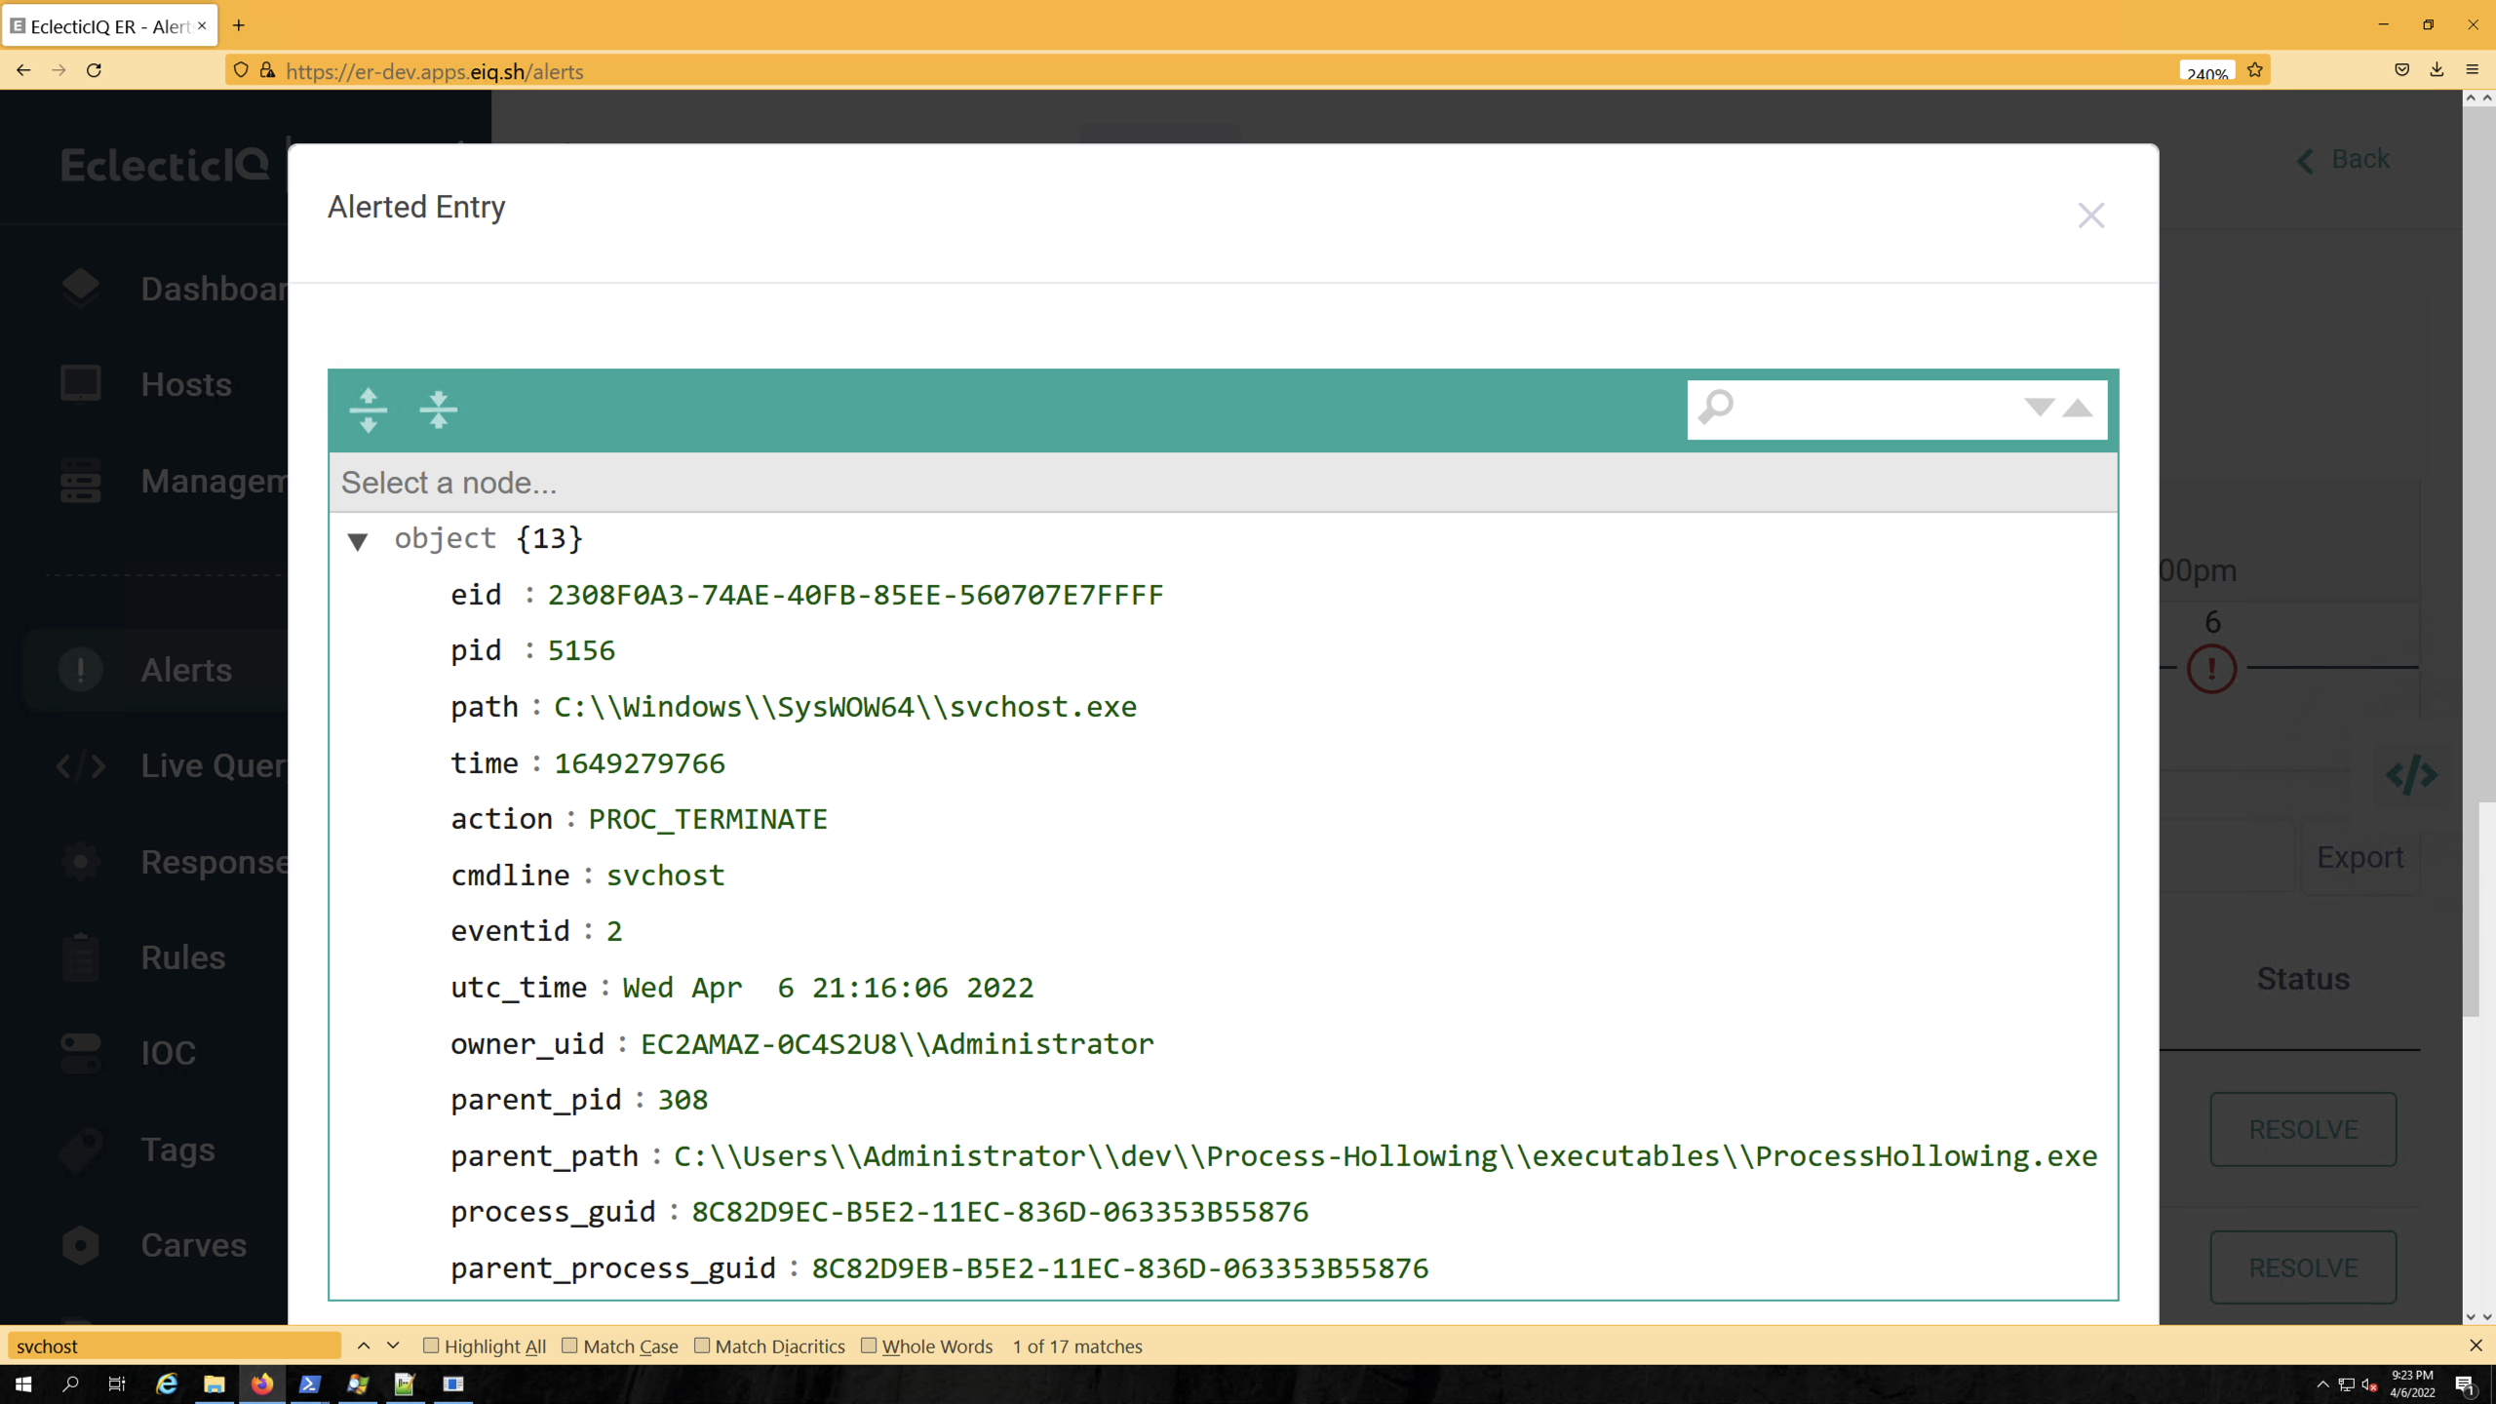Open Dashboard in the sidebar
The width and height of the screenshot is (2496, 1404).
coord(174,289)
